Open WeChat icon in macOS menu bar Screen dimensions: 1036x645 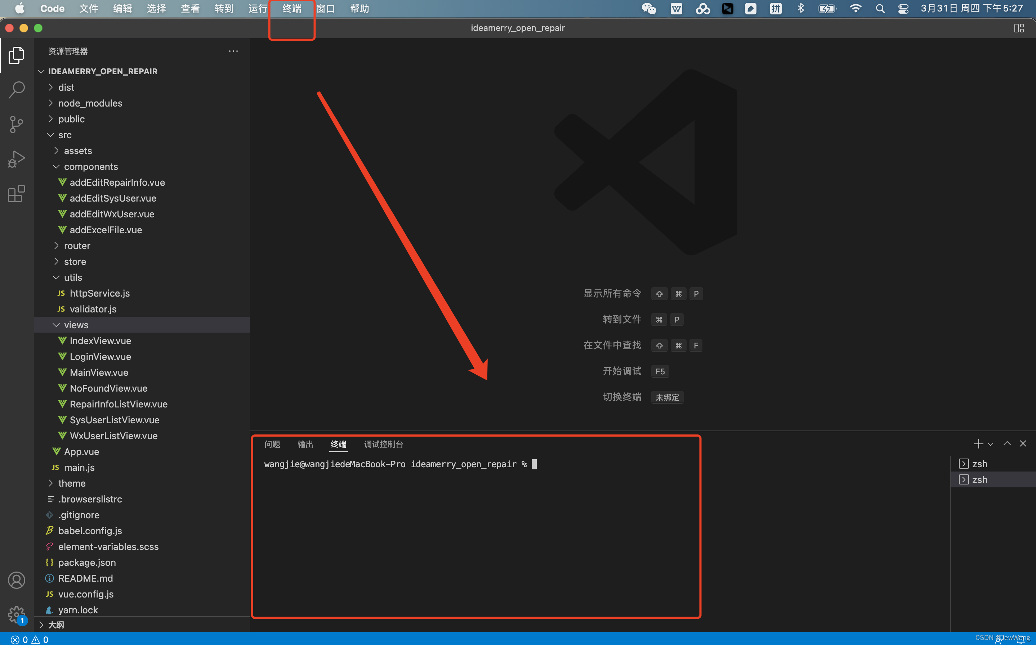649,9
